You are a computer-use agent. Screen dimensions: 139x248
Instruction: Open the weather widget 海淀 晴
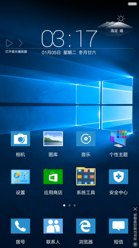point(117,31)
